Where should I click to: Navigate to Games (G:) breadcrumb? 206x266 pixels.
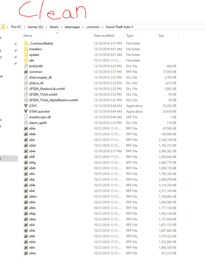(36, 27)
